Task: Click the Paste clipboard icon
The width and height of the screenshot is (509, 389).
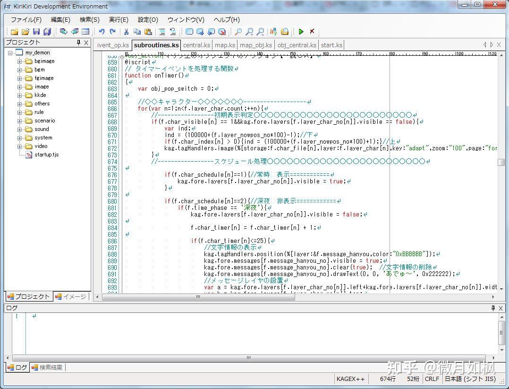Action: 148,32
